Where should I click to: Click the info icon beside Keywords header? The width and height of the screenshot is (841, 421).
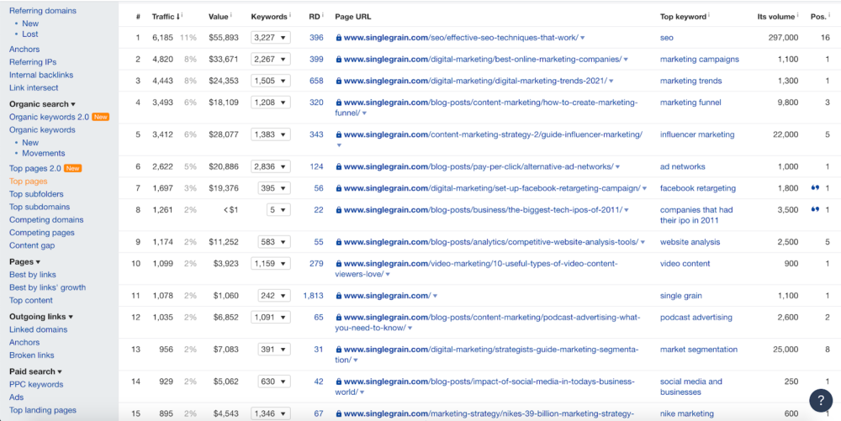coord(290,15)
